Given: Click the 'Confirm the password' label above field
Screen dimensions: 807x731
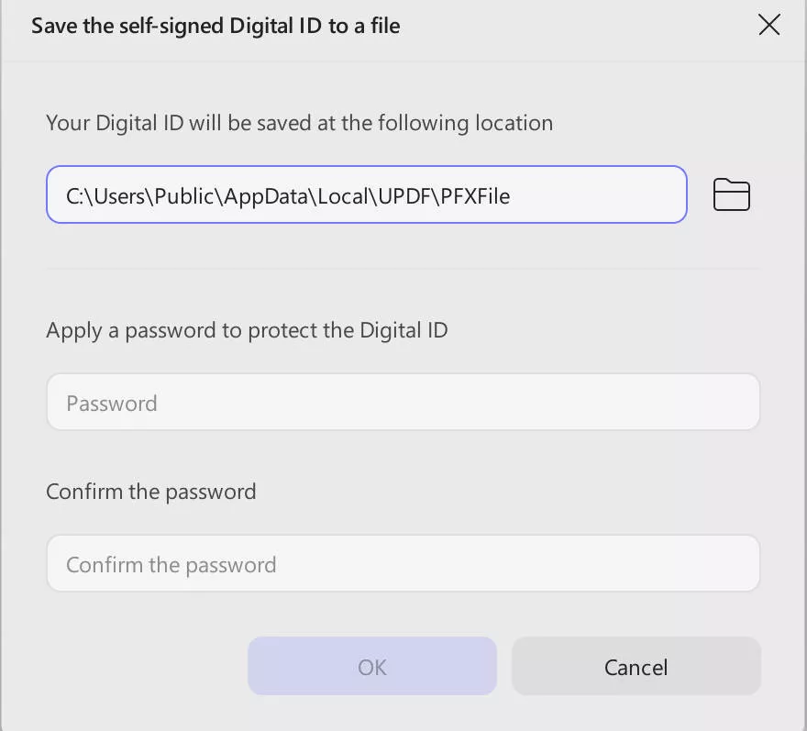Looking at the screenshot, I should pyautogui.click(x=151, y=492).
